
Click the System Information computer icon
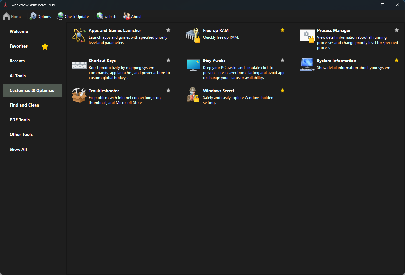[307, 65]
